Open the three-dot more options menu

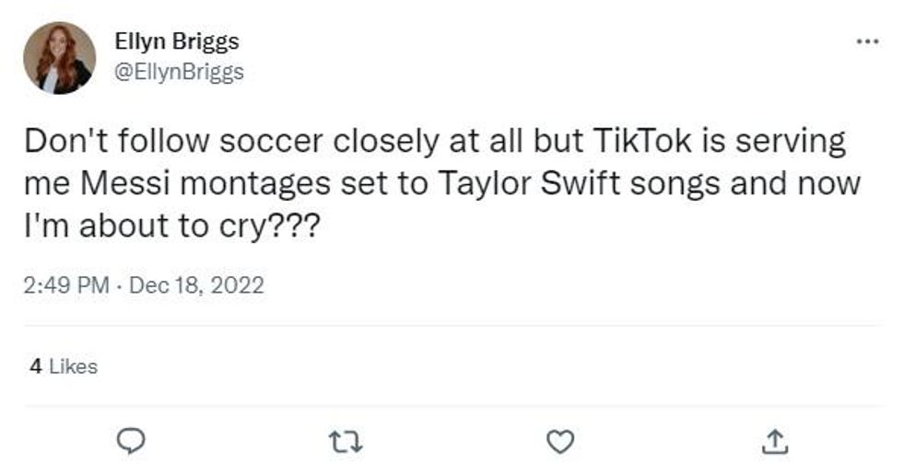(x=867, y=41)
